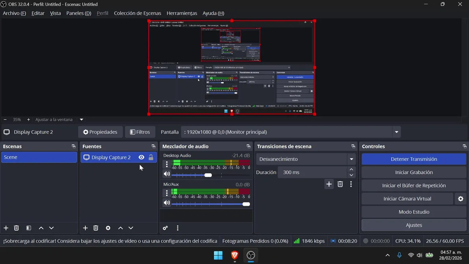Move source up arrow in Fuentes panel
Viewport: 469px width, 264px height.
(x=120, y=228)
